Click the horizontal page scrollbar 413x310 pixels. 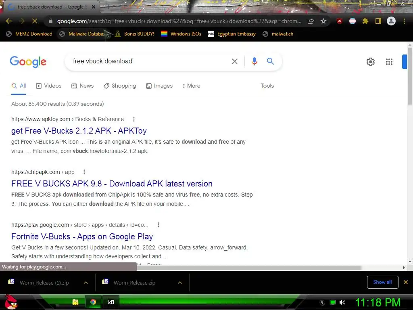[249, 268]
